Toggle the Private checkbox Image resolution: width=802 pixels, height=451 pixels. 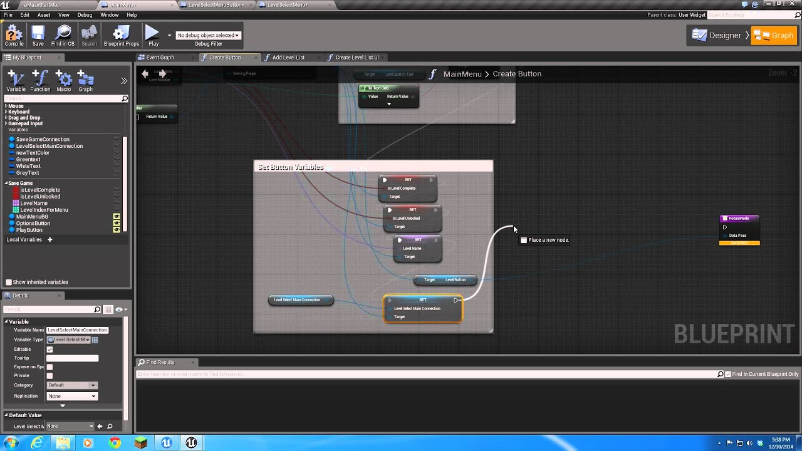(49, 376)
